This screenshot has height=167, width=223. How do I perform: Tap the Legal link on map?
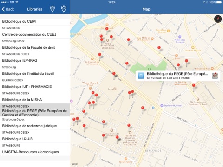coord(75,164)
